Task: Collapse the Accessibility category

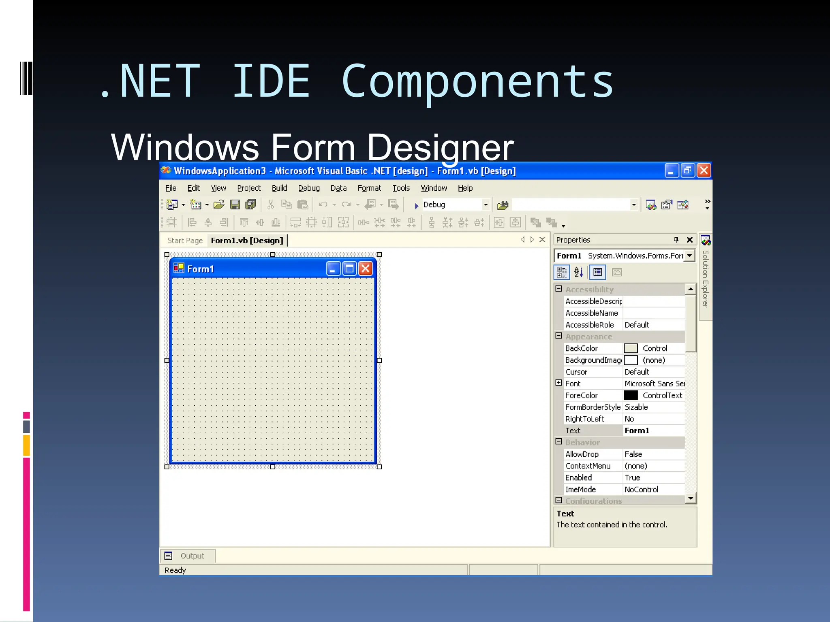Action: click(x=559, y=289)
